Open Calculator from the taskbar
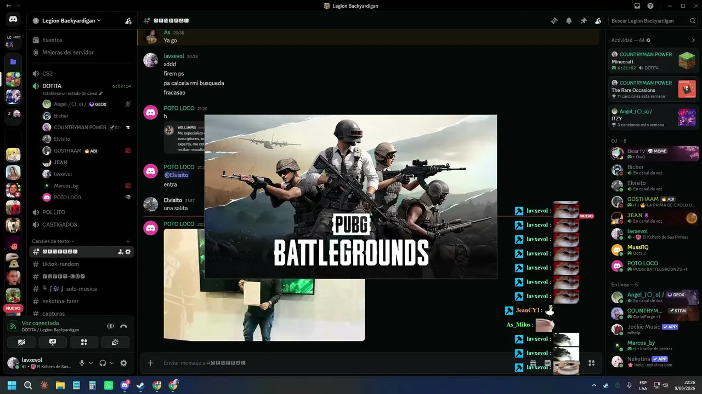 coord(93,385)
